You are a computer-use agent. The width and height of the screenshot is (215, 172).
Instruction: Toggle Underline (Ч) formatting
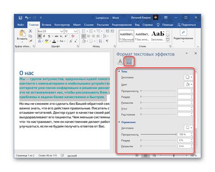(x=49, y=36)
